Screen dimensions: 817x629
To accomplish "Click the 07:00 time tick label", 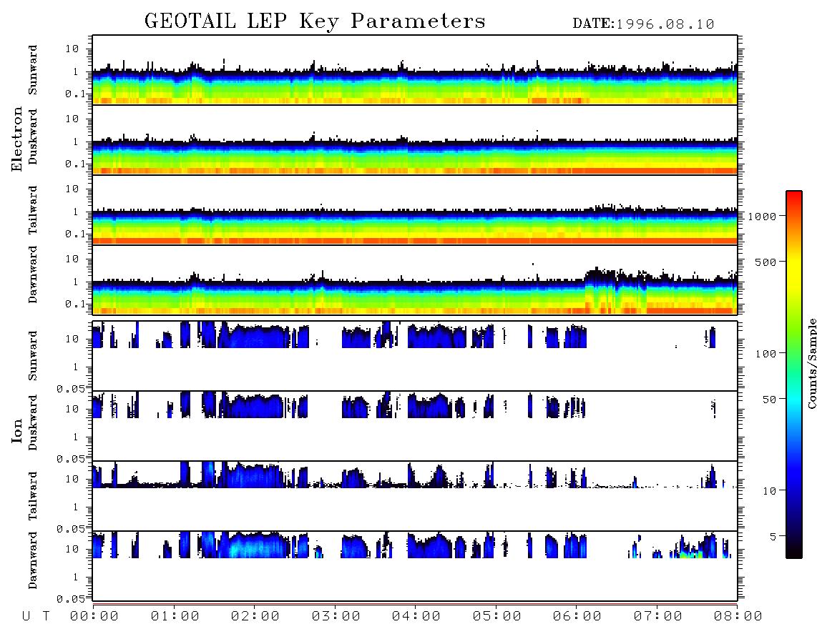I will 658,617.
